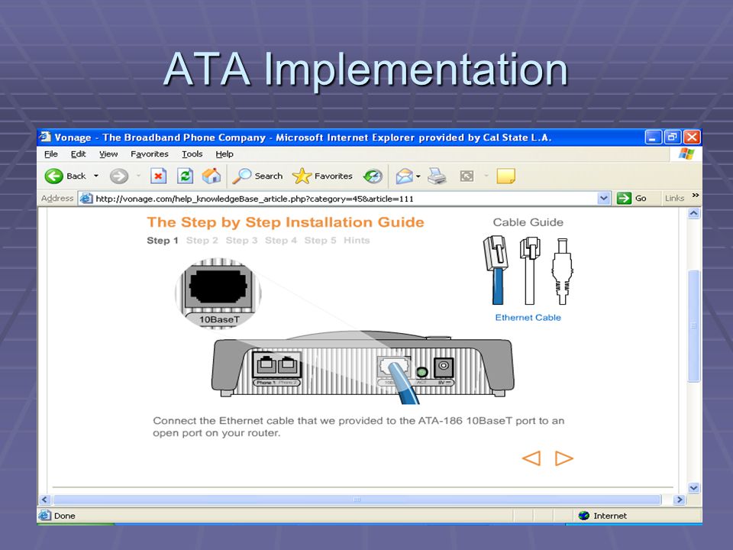The width and height of the screenshot is (733, 550).
Task: Click the vertical scrollbar thumb
Action: pyautogui.click(x=694, y=326)
